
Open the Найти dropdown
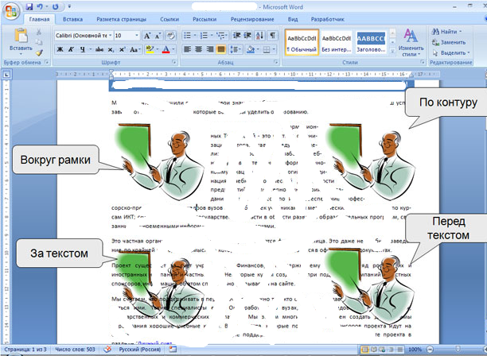446,32
